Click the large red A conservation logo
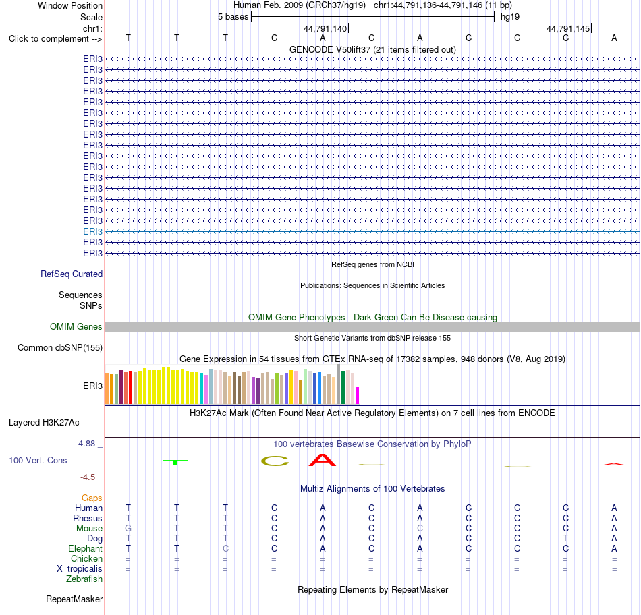This screenshot has height=615, width=641. [322, 460]
